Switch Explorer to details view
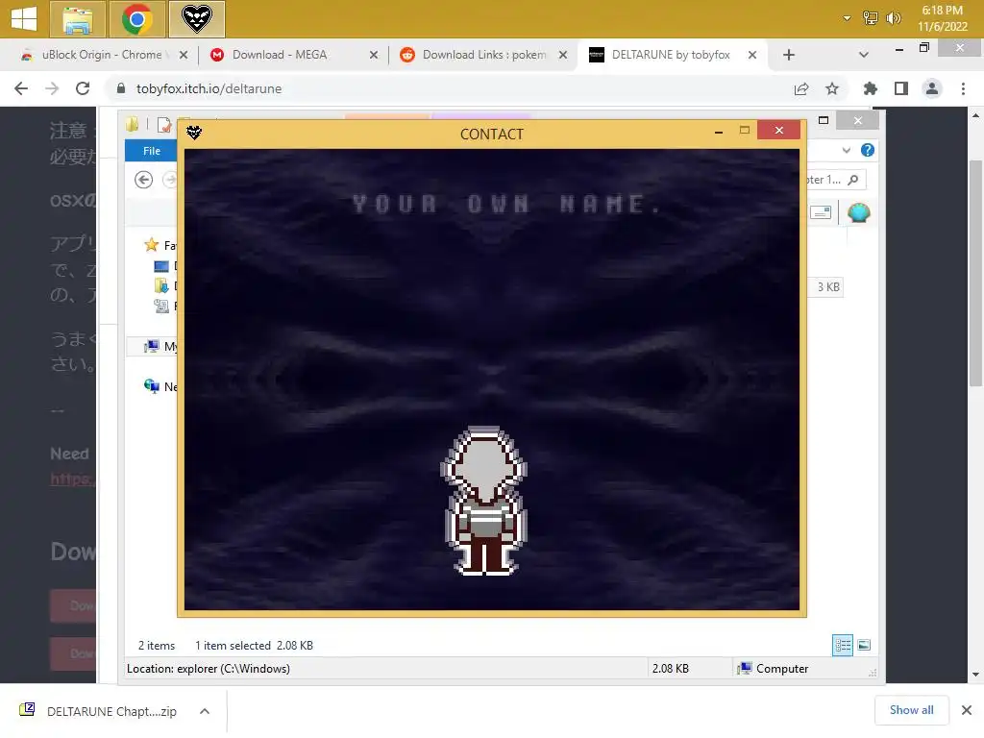Viewport: 984px width, 738px height. click(842, 645)
